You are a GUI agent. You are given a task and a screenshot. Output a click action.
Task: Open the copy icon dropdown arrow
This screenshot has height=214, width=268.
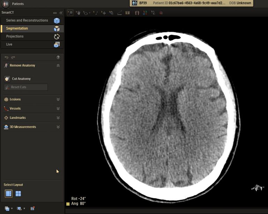pos(12,208)
